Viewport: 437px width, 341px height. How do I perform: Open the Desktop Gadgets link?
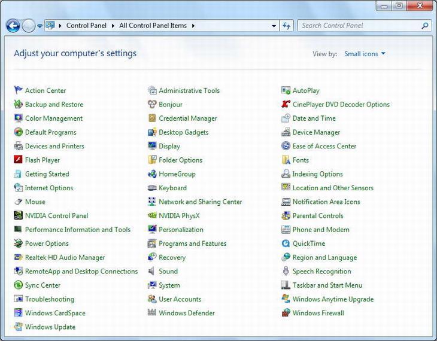184,132
